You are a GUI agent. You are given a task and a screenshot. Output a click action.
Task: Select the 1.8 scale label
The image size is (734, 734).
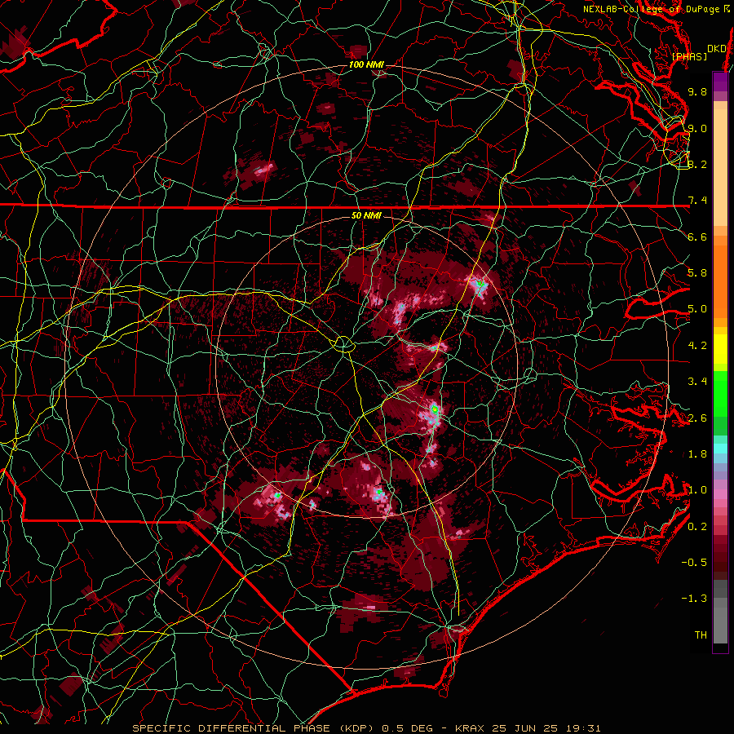[697, 454]
